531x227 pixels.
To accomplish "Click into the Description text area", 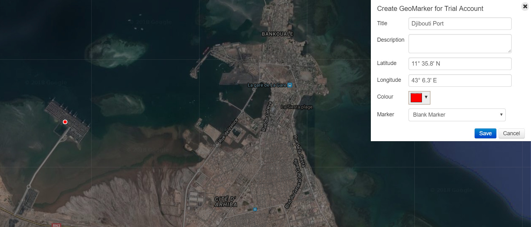I will 460,44.
